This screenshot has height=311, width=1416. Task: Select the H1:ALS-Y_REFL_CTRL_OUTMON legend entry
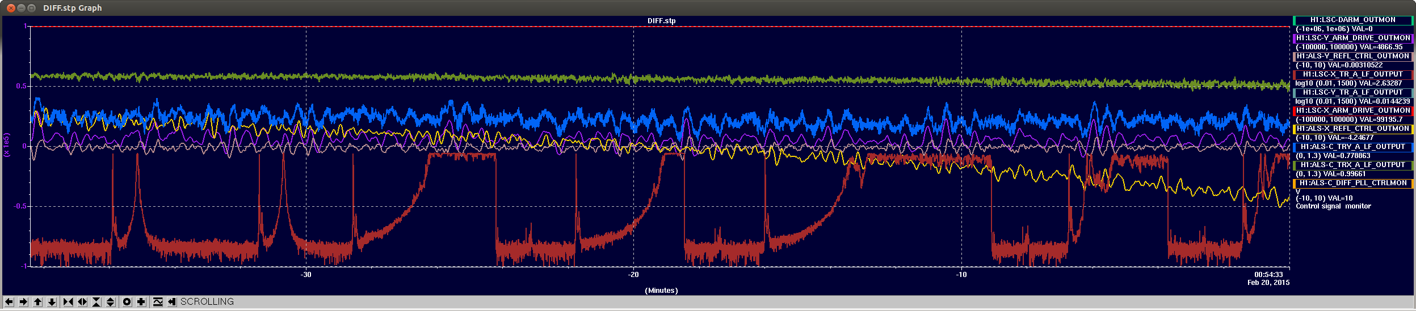(1352, 56)
